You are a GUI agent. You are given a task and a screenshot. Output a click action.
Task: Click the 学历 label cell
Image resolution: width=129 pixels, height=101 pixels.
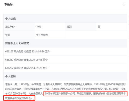click(19, 35)
